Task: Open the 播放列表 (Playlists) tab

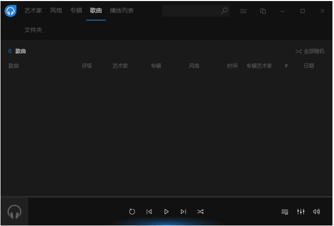Action: [122, 11]
